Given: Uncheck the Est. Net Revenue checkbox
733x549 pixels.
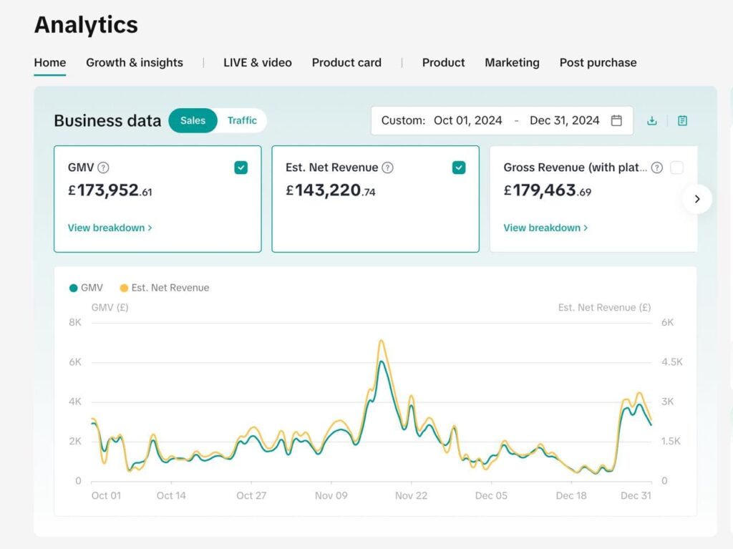Looking at the screenshot, I should tap(459, 167).
